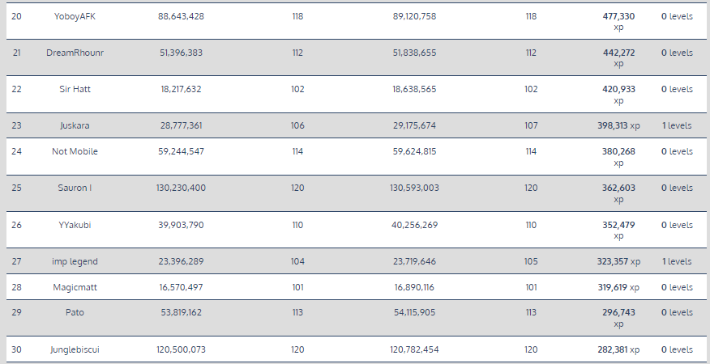
Task: Open the YYakubi player profile
Action: [x=75, y=225]
